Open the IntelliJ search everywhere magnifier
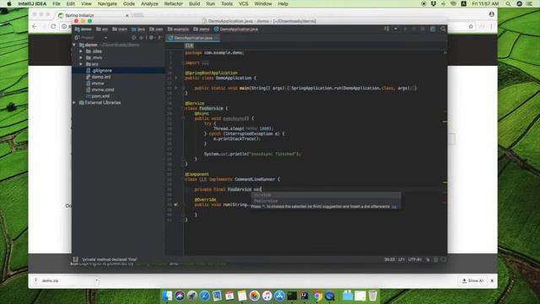Viewport: 540px width, 304px height. point(443,30)
